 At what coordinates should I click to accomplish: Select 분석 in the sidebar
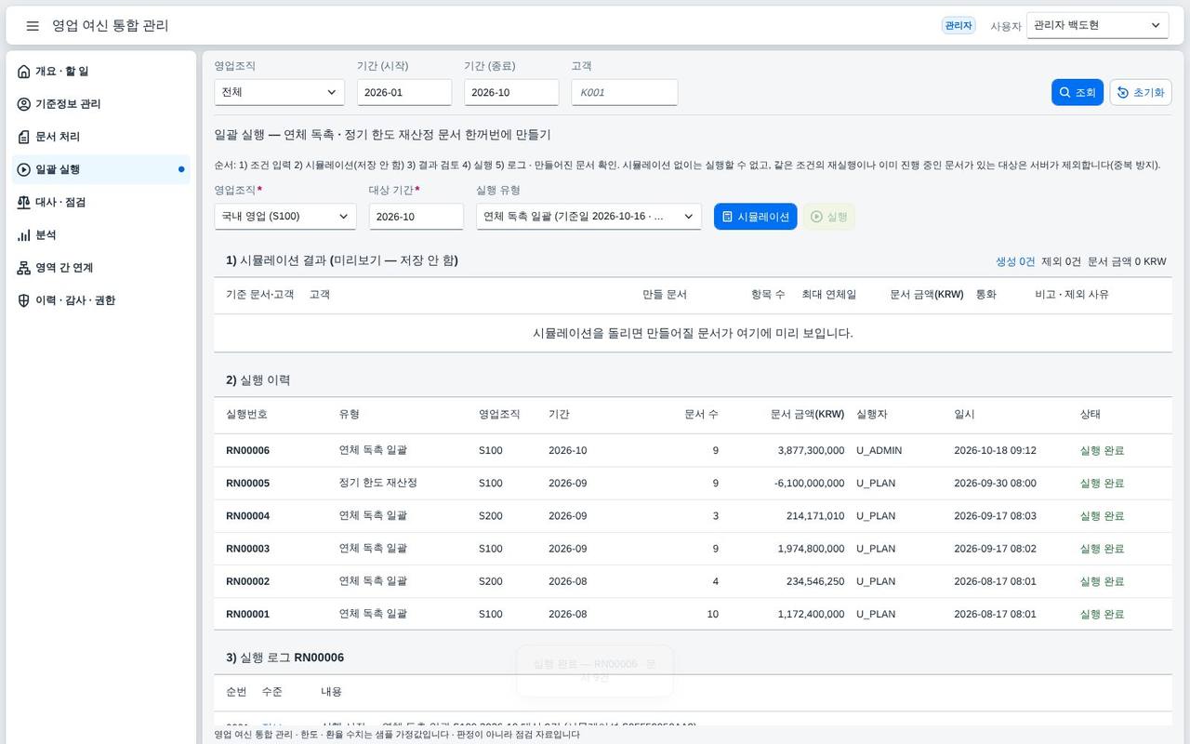tap(101, 235)
